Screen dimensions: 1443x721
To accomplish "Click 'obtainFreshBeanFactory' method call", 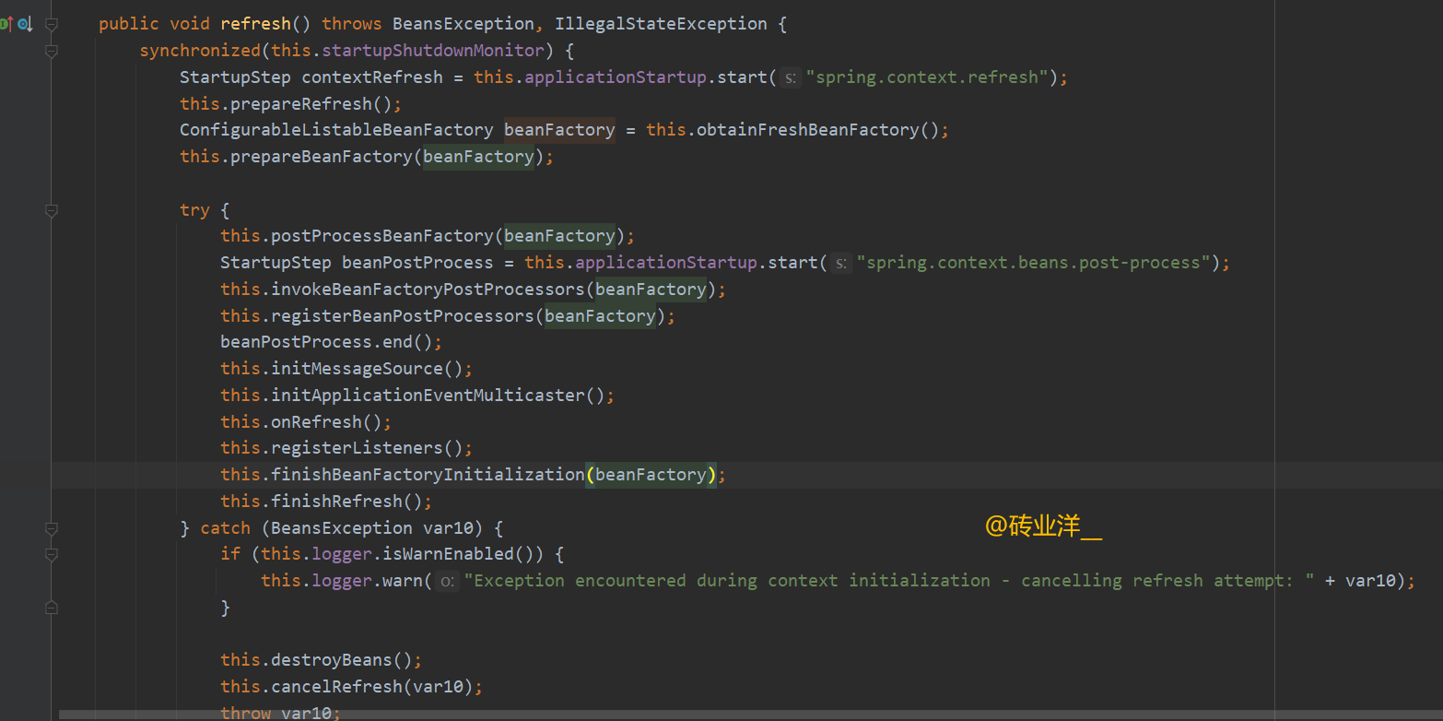I will pyautogui.click(x=808, y=130).
